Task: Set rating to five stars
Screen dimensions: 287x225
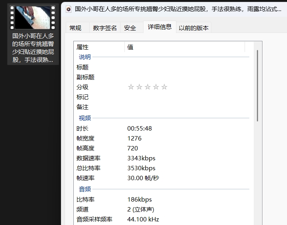Action: [x=164, y=87]
